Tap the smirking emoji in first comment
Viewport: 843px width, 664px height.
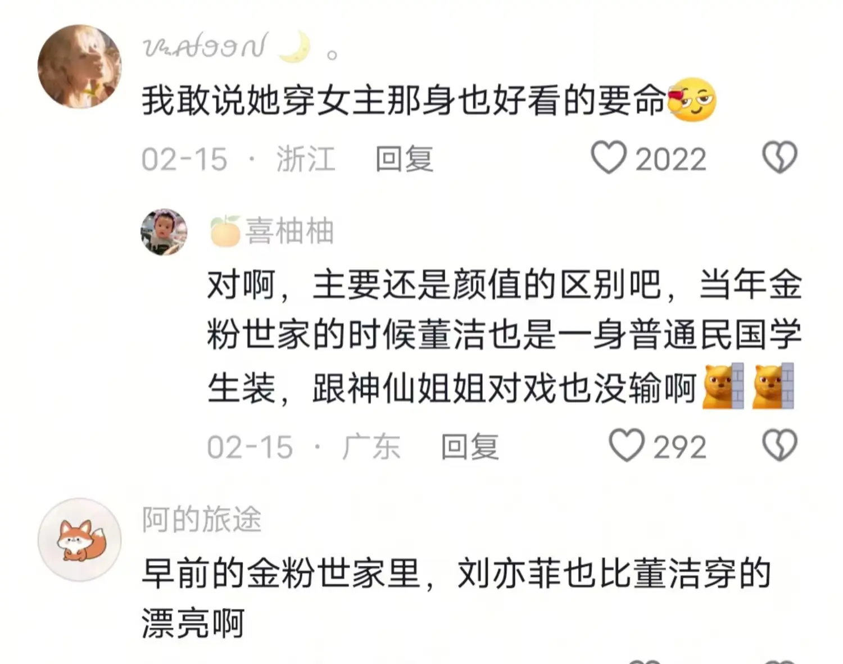pos(691,100)
